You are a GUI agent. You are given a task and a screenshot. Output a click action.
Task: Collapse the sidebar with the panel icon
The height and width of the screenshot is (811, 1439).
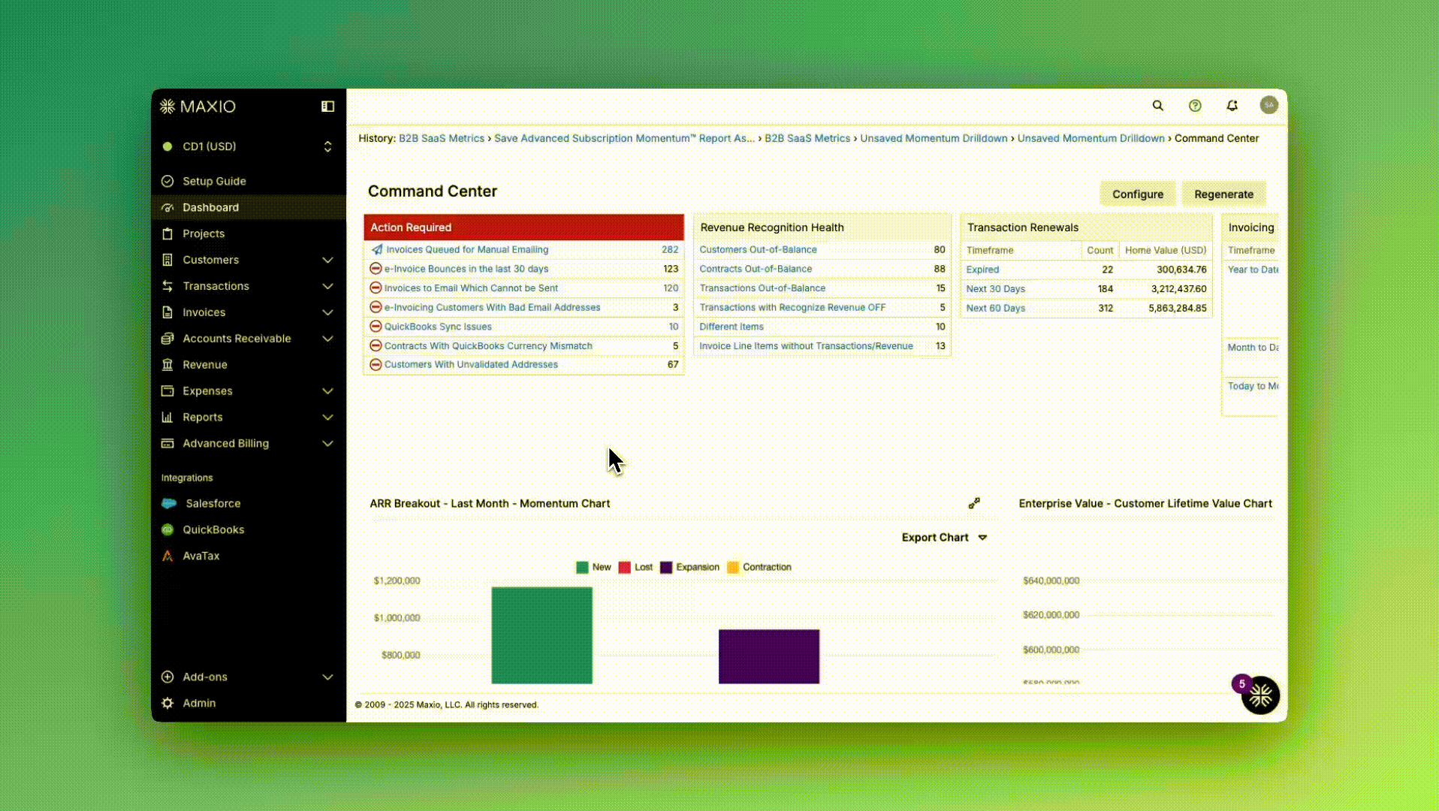pyautogui.click(x=327, y=107)
